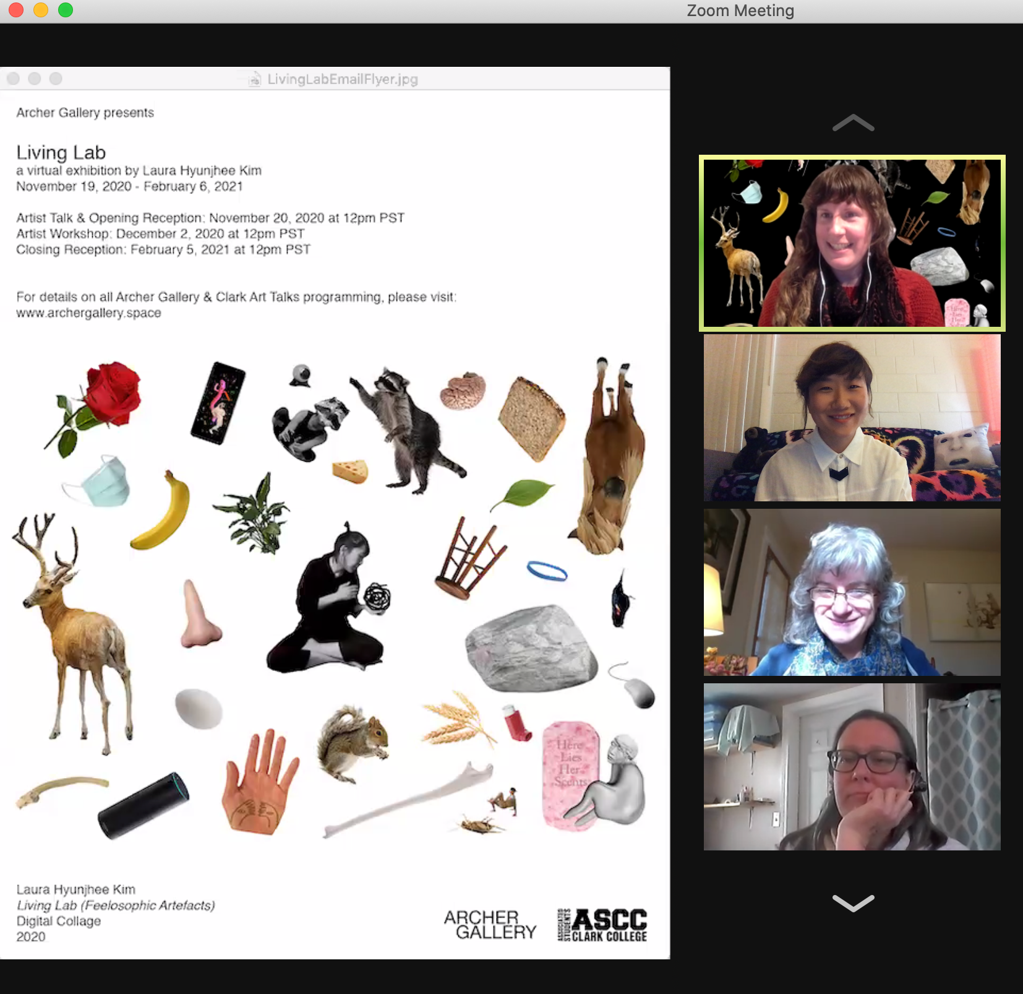1023x994 pixels.
Task: Click the black cylinder speaker in the collage
Action: [143, 806]
